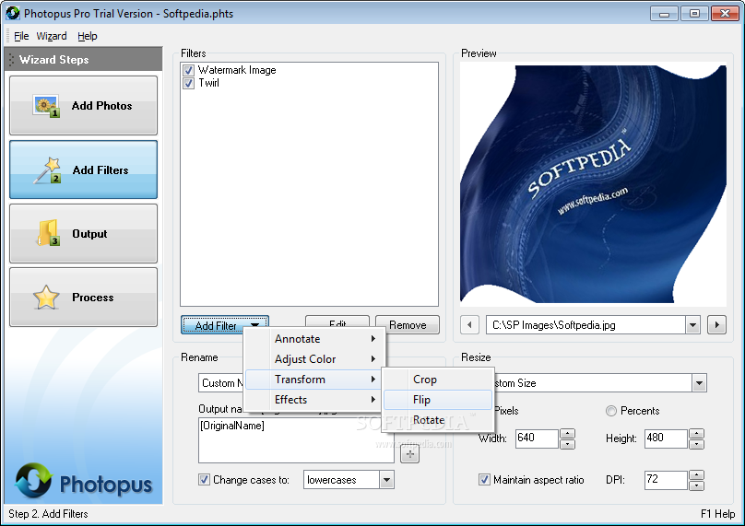This screenshot has height=526, width=745.
Task: Select the Percents radio button
Action: click(x=611, y=411)
